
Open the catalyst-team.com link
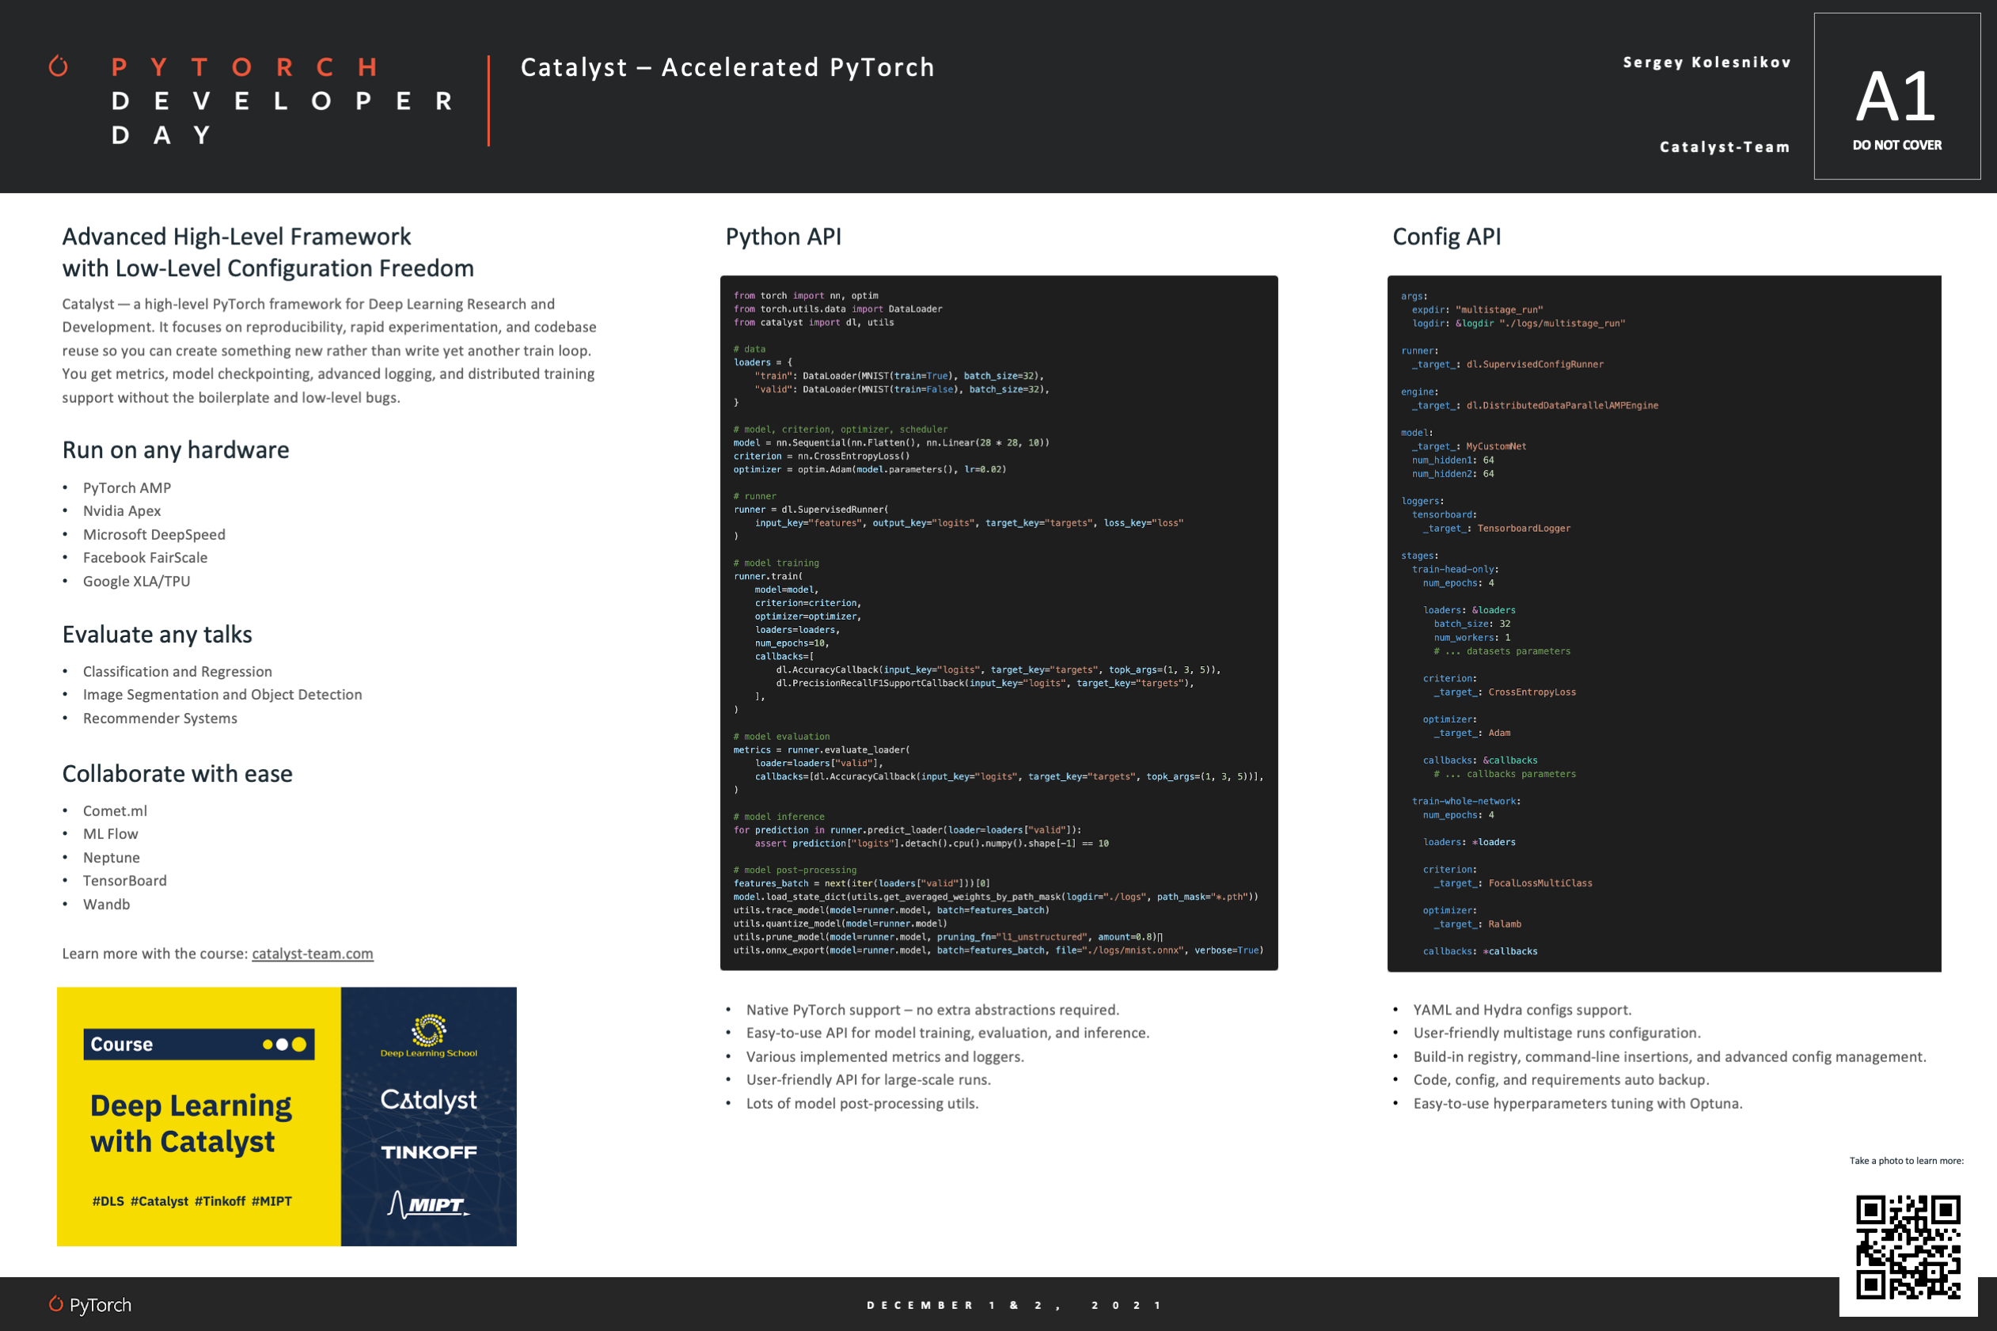tap(313, 954)
